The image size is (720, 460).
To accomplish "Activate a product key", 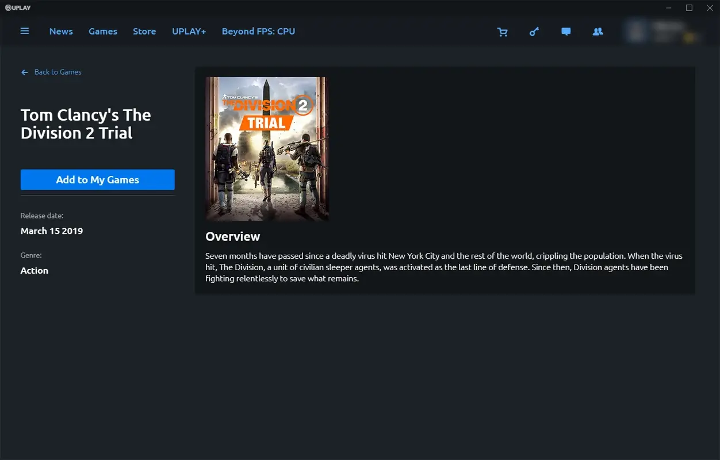I will [534, 32].
